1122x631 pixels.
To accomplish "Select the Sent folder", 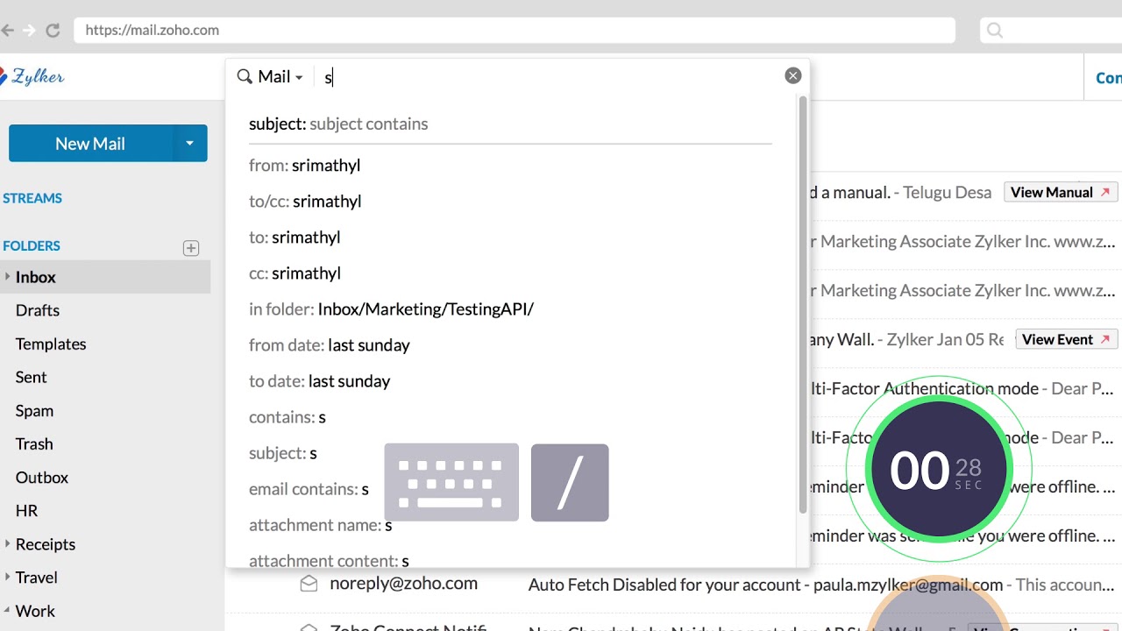I will click(x=31, y=377).
